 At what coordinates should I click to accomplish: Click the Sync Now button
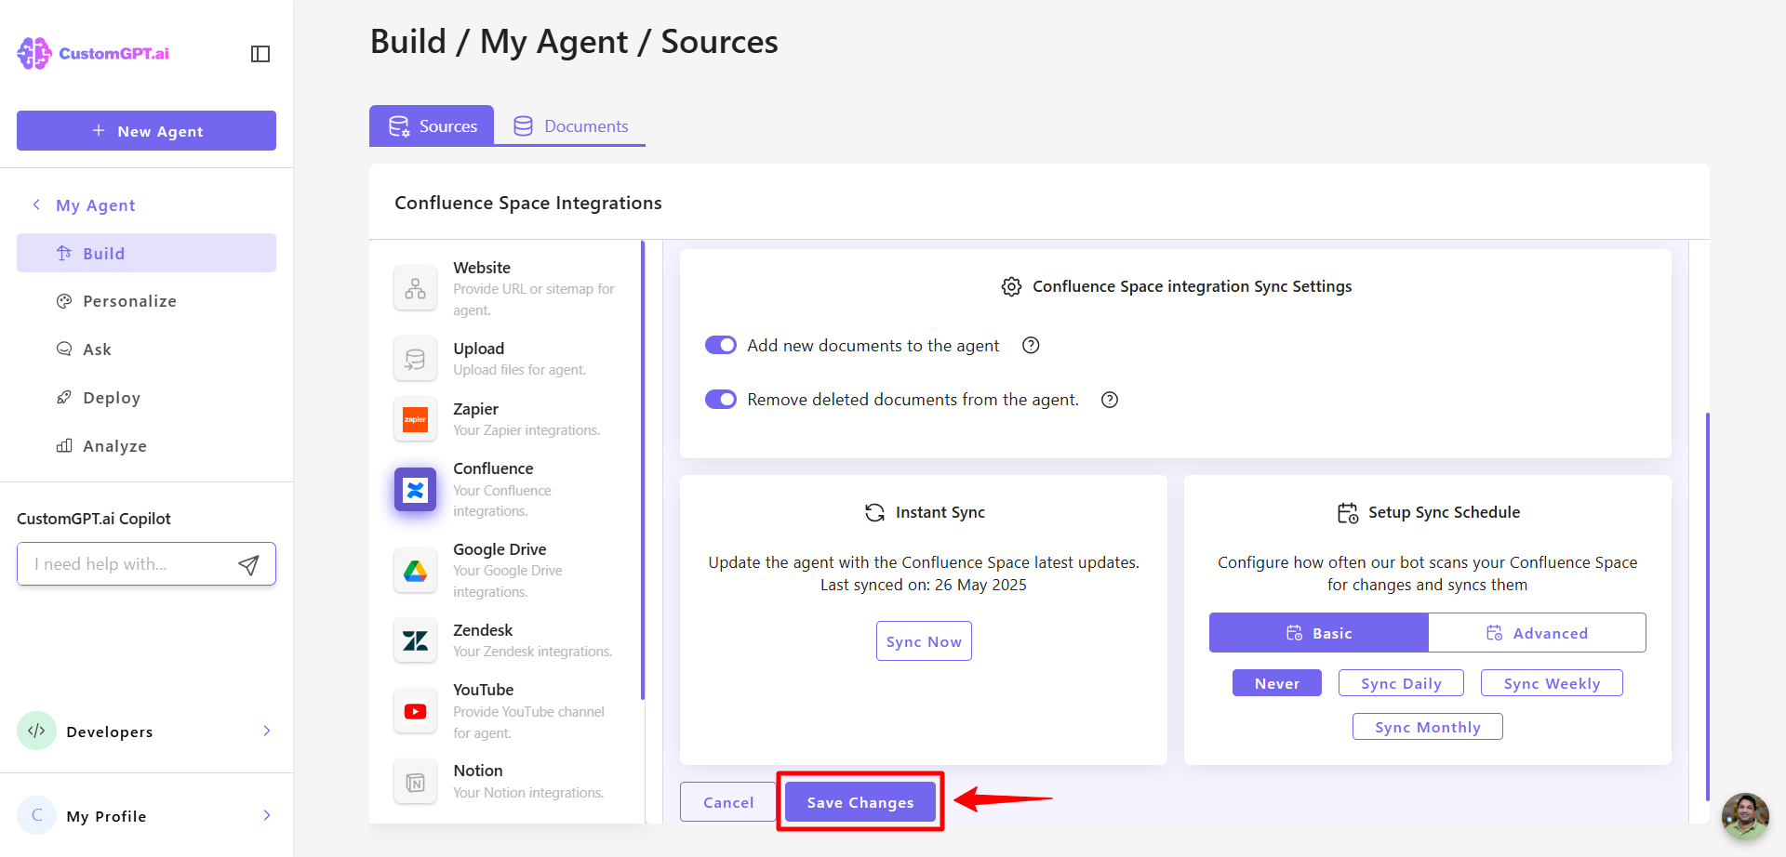pyautogui.click(x=924, y=641)
